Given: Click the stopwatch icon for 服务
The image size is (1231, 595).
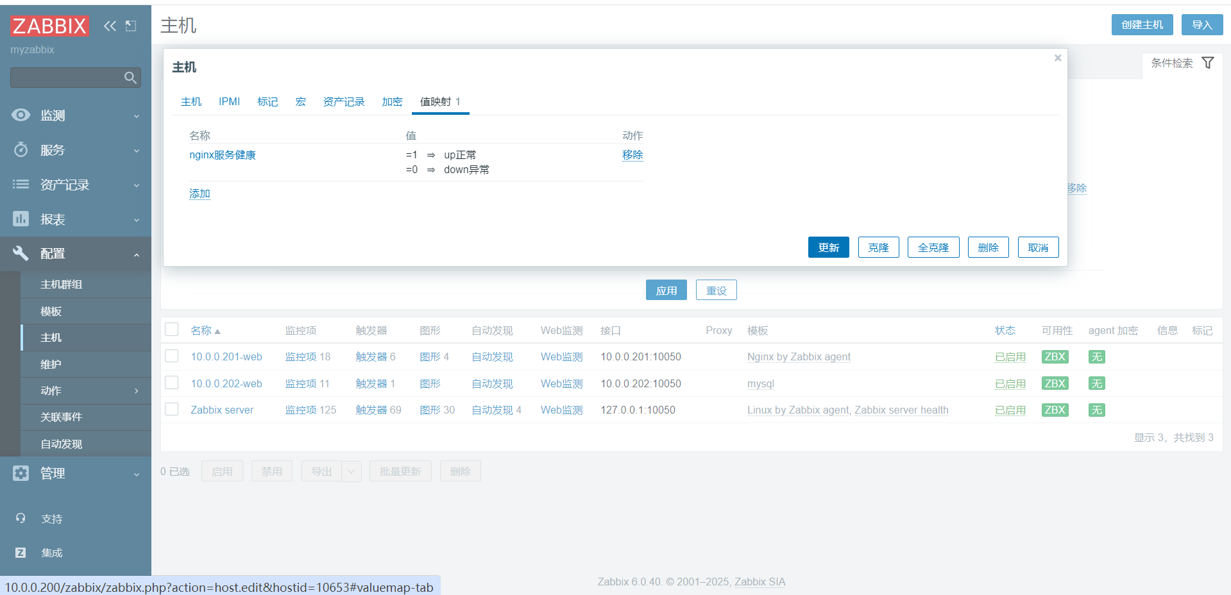Looking at the screenshot, I should click(21, 149).
